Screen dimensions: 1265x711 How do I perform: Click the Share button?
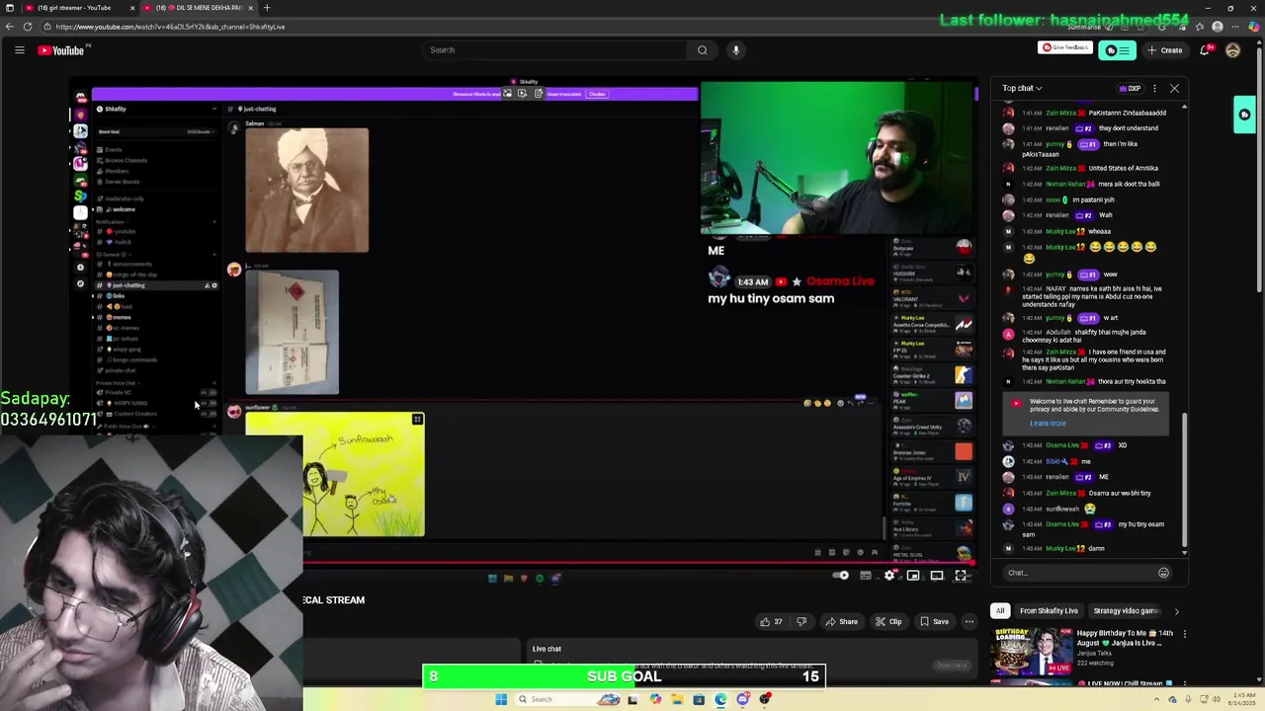pos(842,621)
